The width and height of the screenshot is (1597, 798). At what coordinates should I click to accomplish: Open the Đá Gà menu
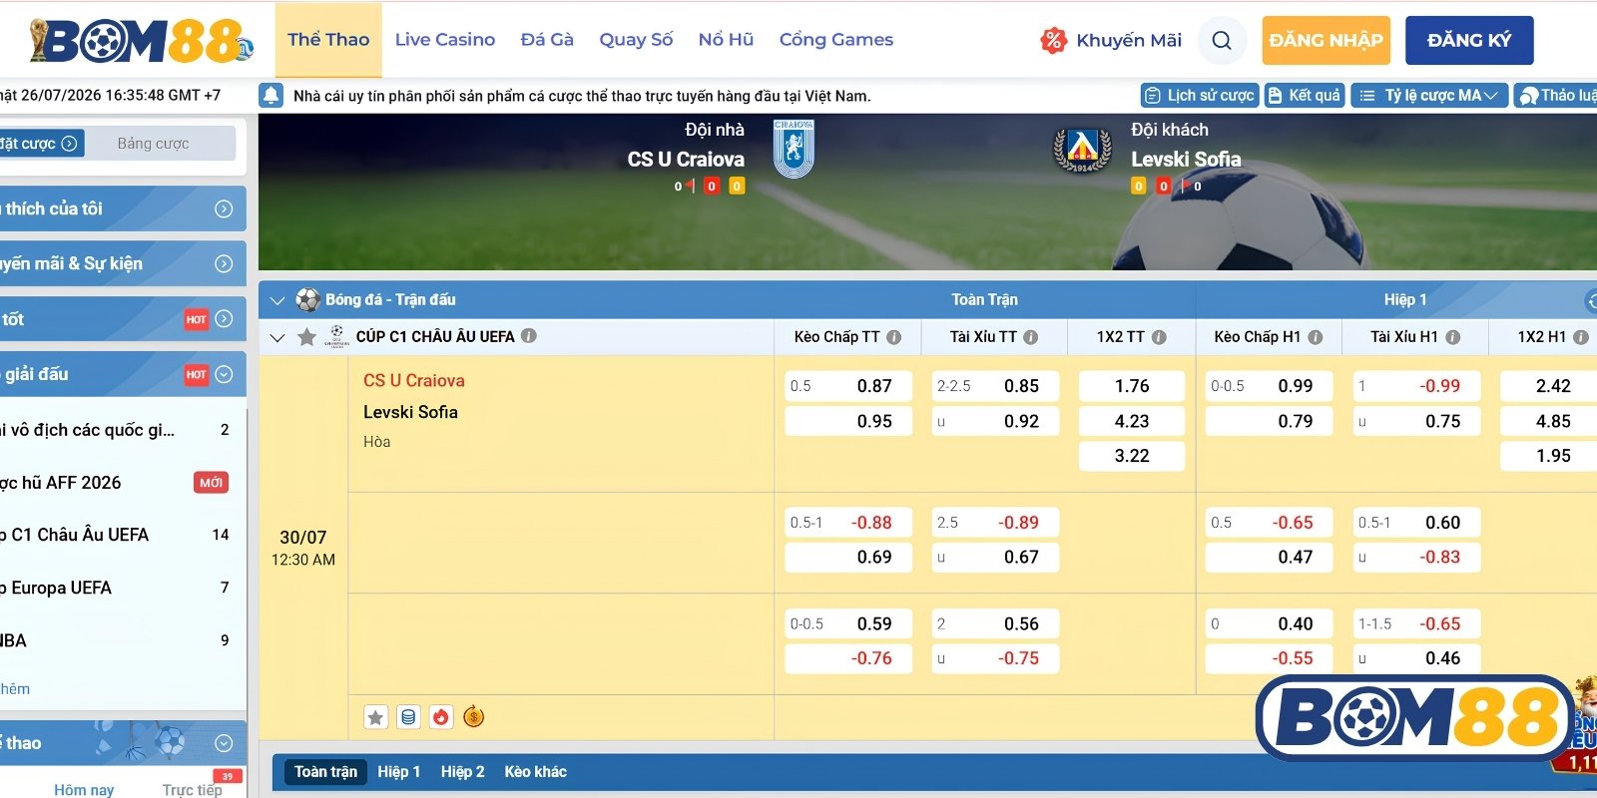pos(547,40)
